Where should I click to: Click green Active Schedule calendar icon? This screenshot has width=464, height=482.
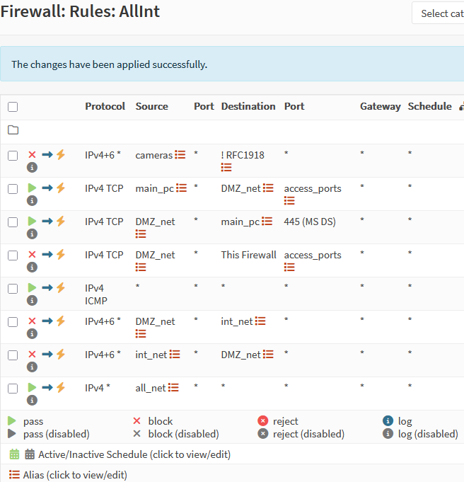click(14, 454)
